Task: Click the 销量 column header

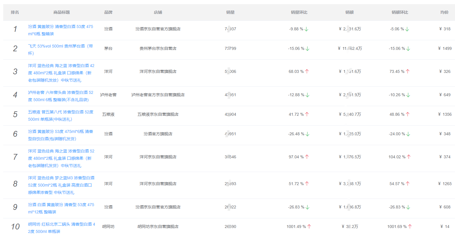Action: click(x=230, y=12)
